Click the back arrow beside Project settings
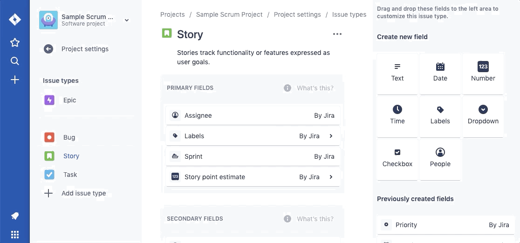520x243 pixels. tap(48, 49)
